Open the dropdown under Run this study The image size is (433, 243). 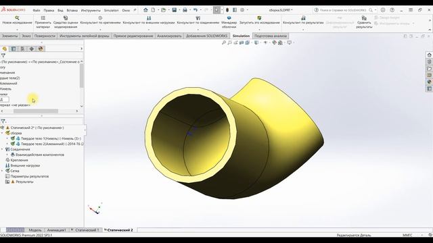(x=259, y=29)
